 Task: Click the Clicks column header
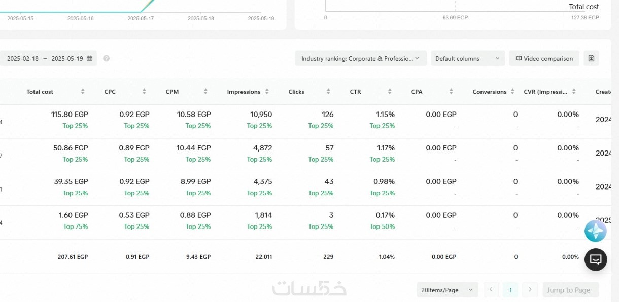(x=296, y=92)
